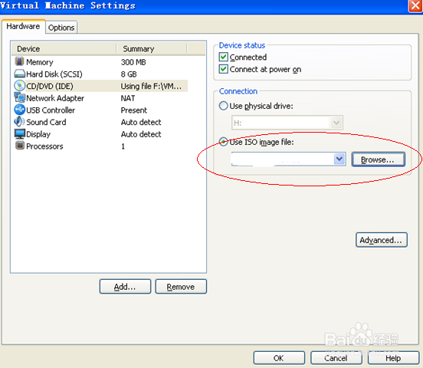Open the ISO image file dropdown arrow

(339, 159)
